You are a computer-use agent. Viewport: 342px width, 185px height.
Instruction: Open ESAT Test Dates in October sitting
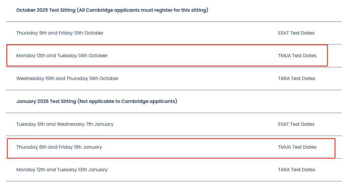coord(296,33)
